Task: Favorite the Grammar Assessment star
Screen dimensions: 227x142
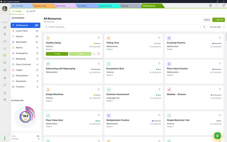Action: [159, 89]
